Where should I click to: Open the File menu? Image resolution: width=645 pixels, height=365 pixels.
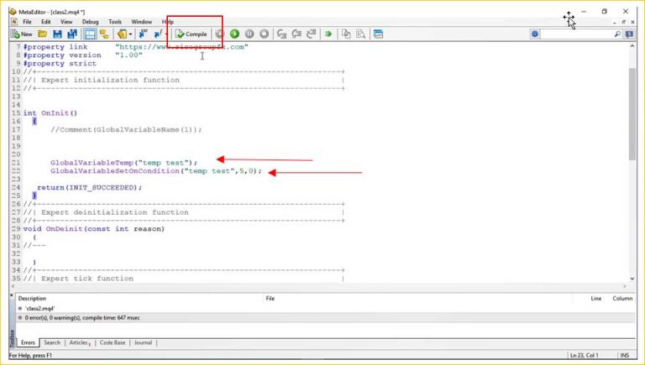click(x=27, y=22)
